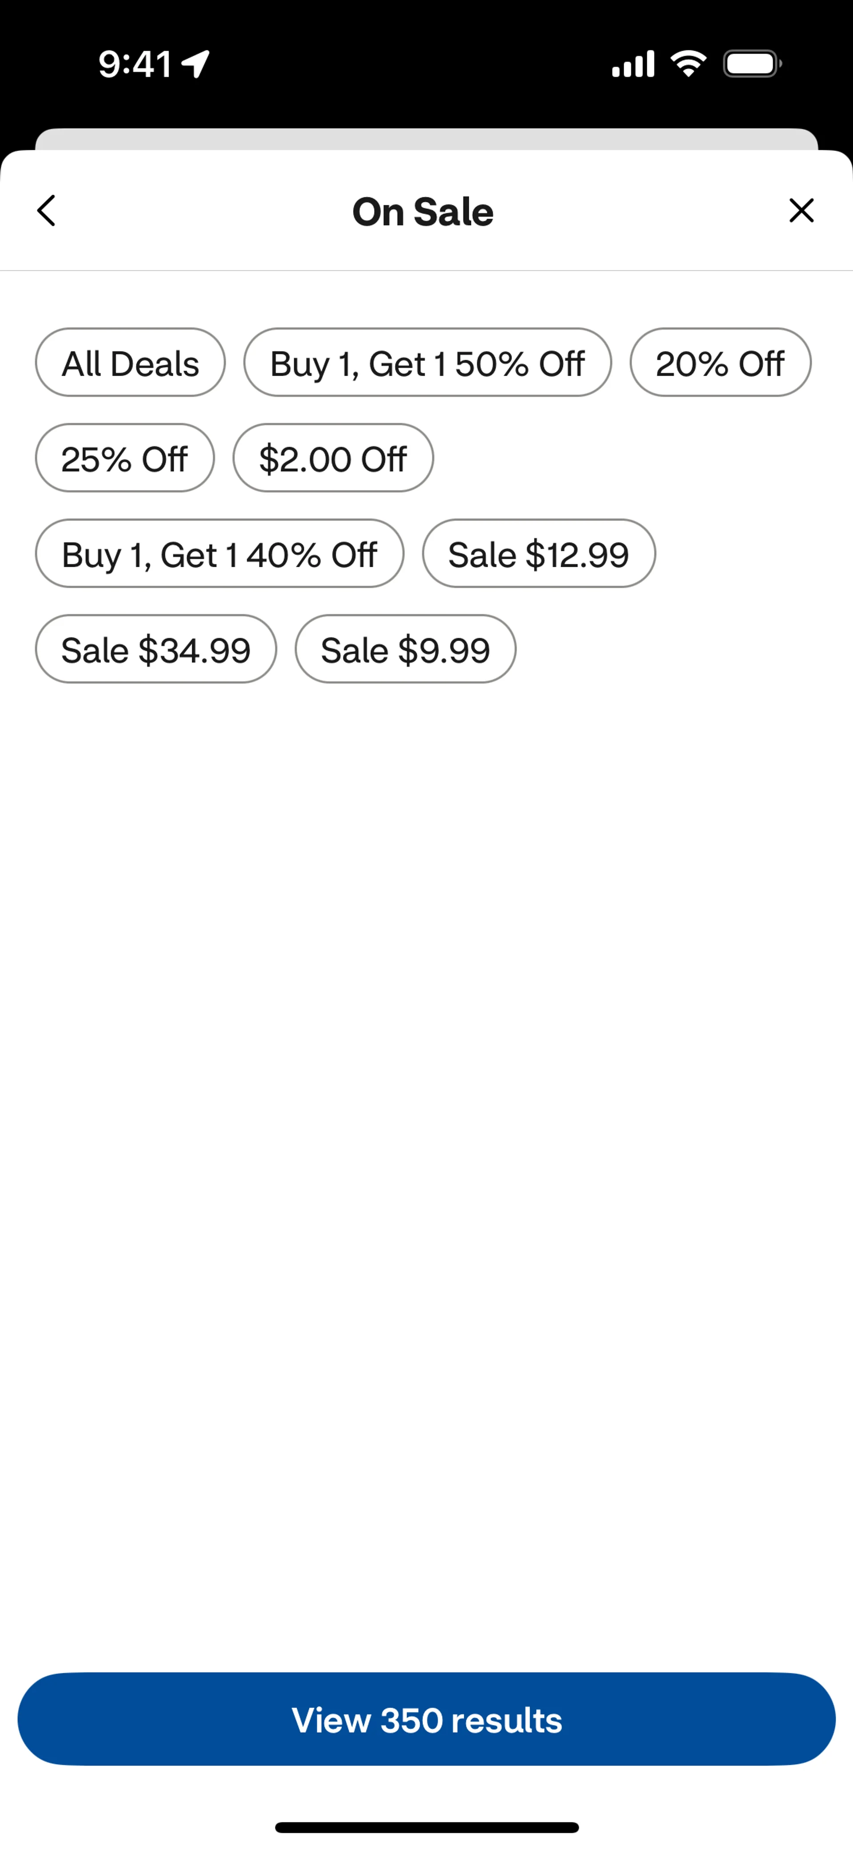Toggle Buy 1, Get 1 50% Off filter
This screenshot has width=853, height=1850.
click(x=427, y=363)
